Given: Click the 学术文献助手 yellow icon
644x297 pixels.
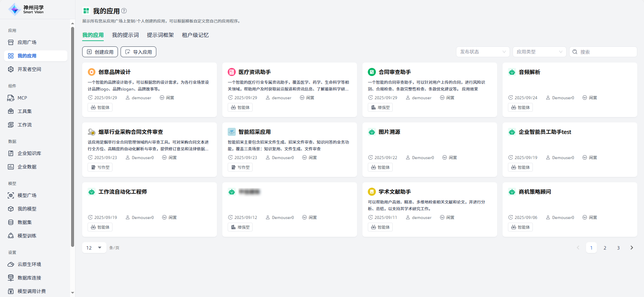Looking at the screenshot, I should [372, 192].
